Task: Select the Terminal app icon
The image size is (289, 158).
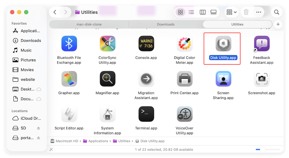Action: coord(146,114)
